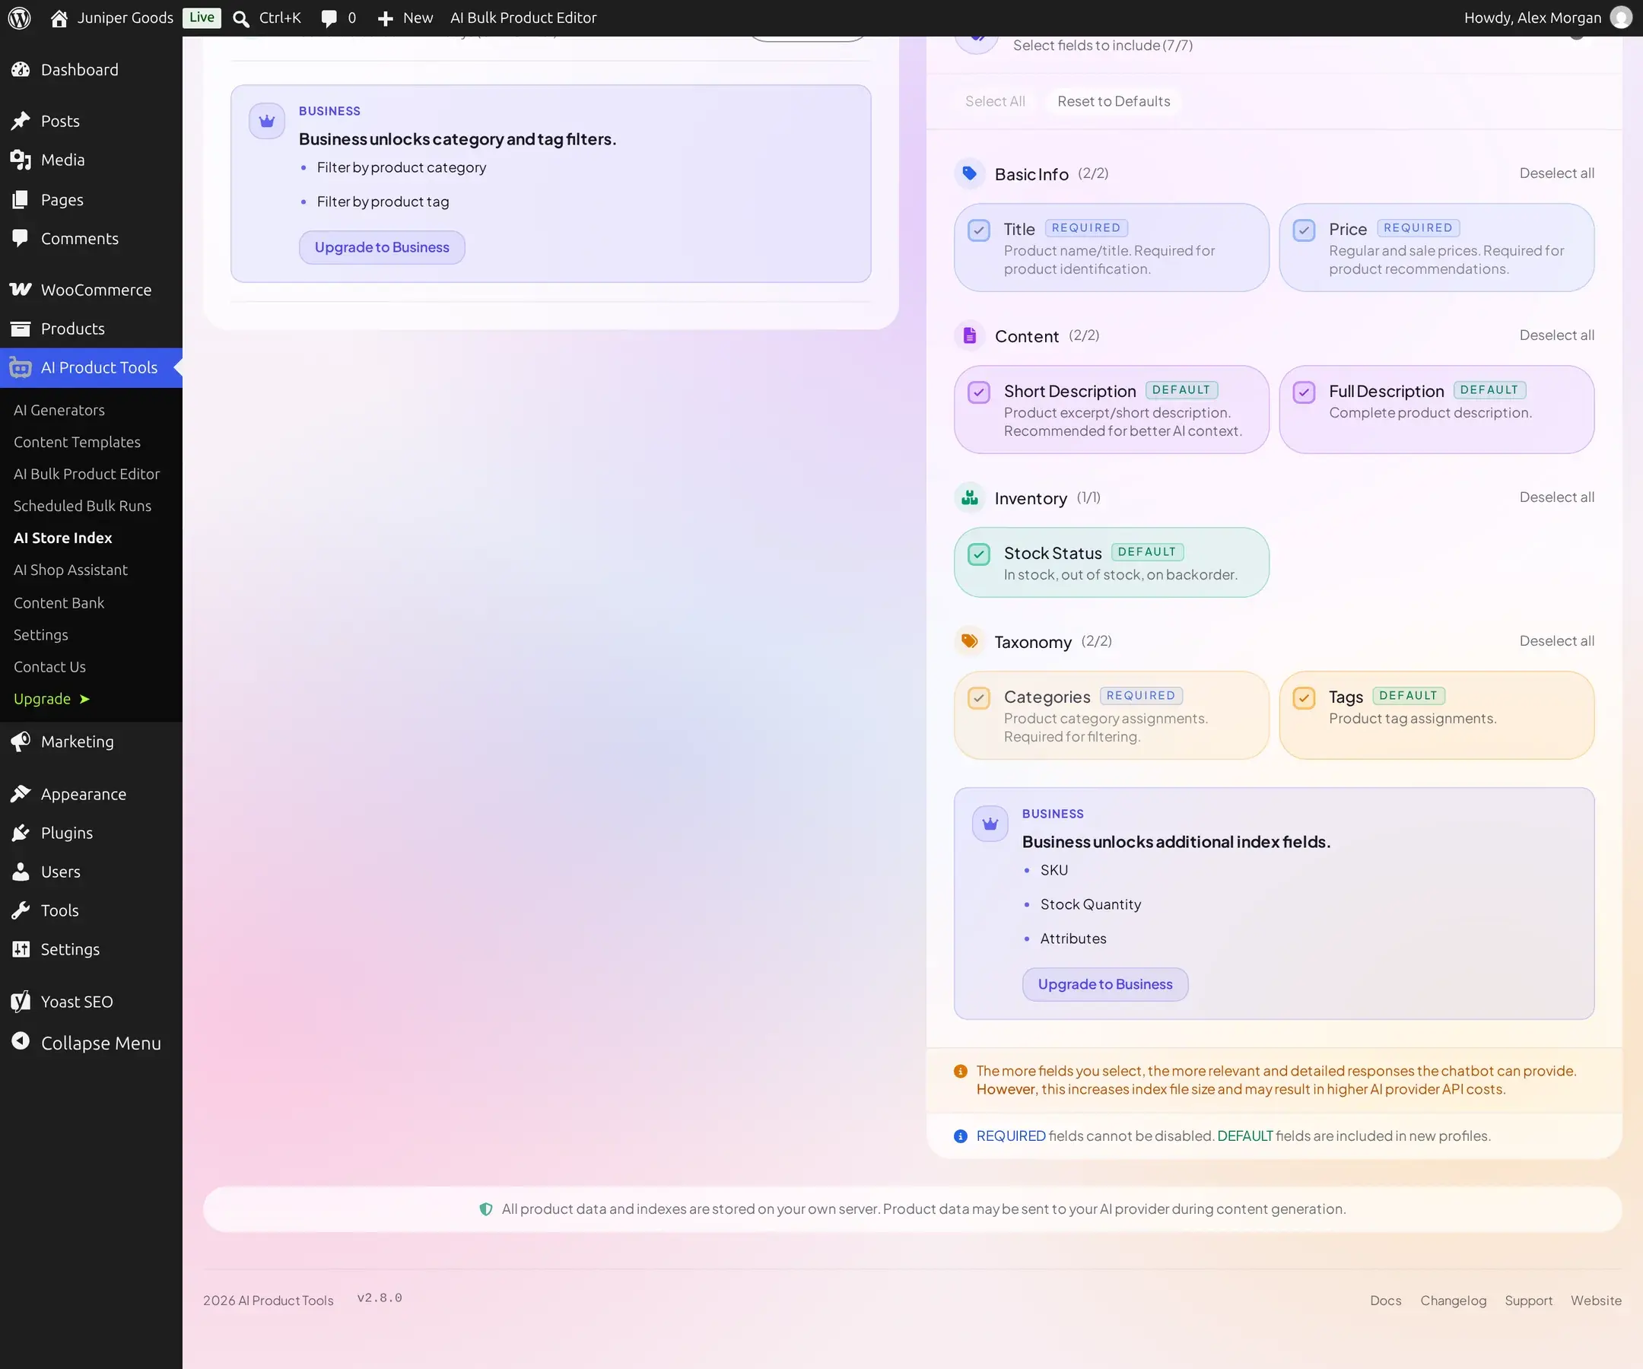Click the Inventory boxes icon
Image resolution: width=1643 pixels, height=1369 pixels.
(969, 497)
